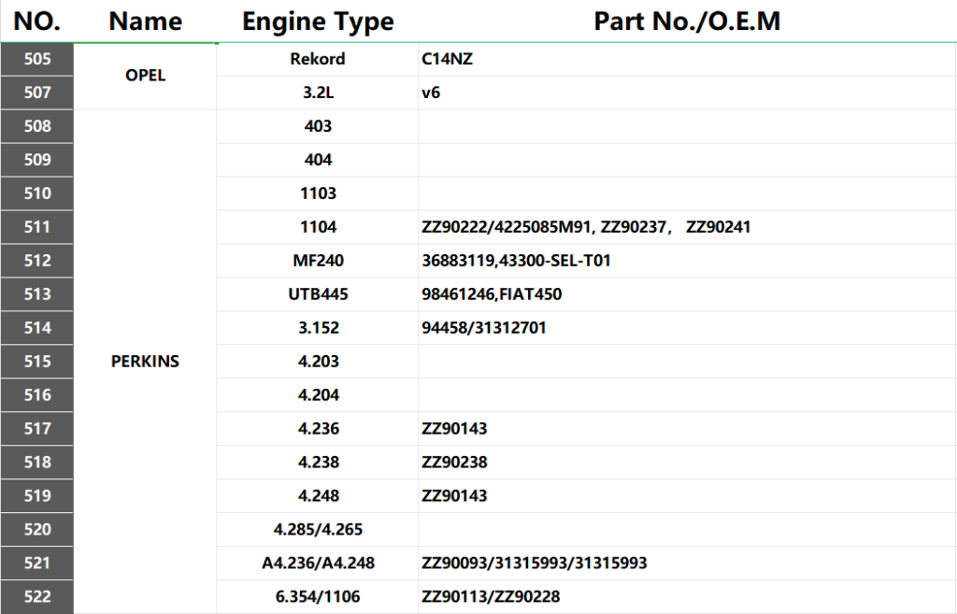This screenshot has width=957, height=614.
Task: Click the "OPEL" name cell
Action: pos(145,76)
